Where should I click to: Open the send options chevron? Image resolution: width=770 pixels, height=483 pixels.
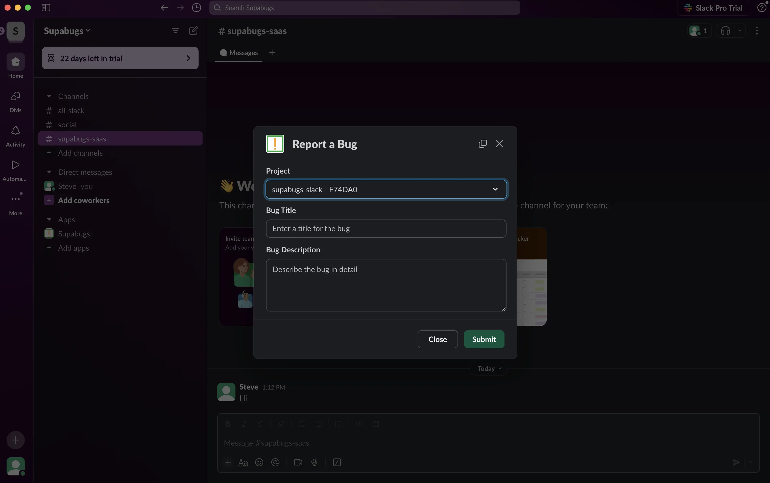(x=751, y=462)
